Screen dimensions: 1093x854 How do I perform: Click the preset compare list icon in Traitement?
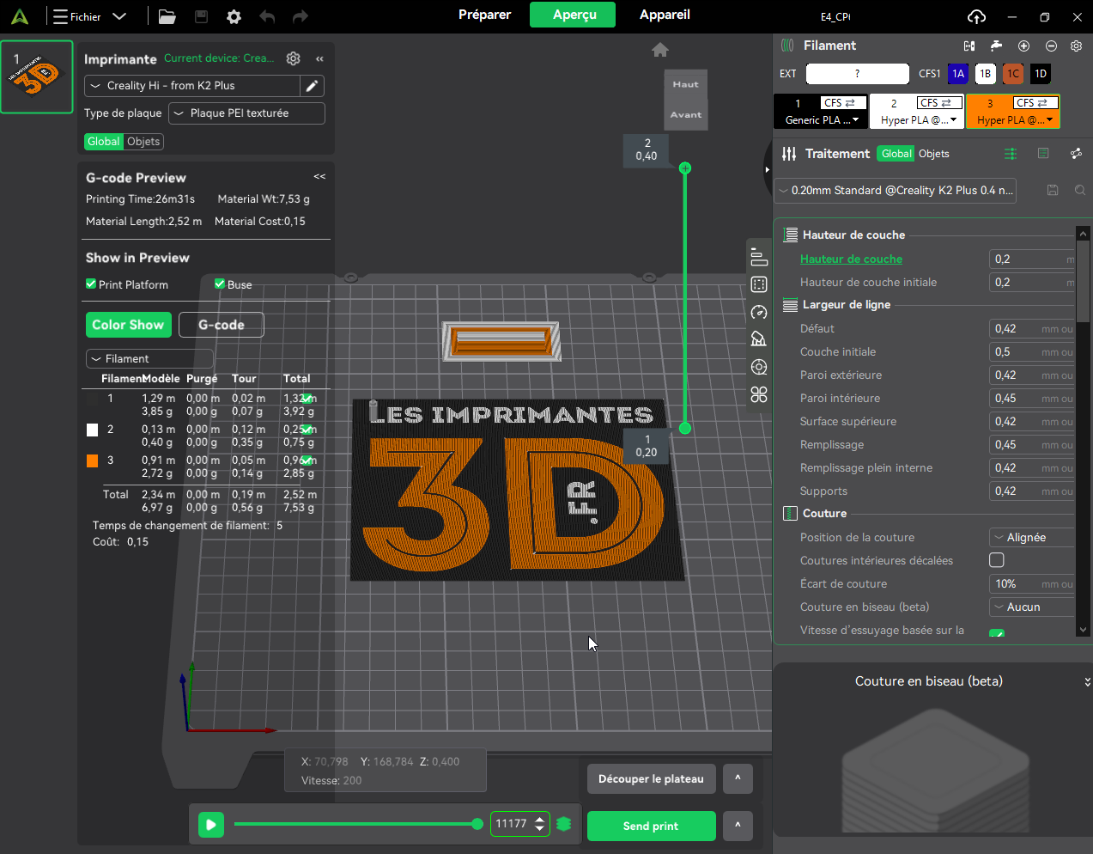click(1043, 154)
